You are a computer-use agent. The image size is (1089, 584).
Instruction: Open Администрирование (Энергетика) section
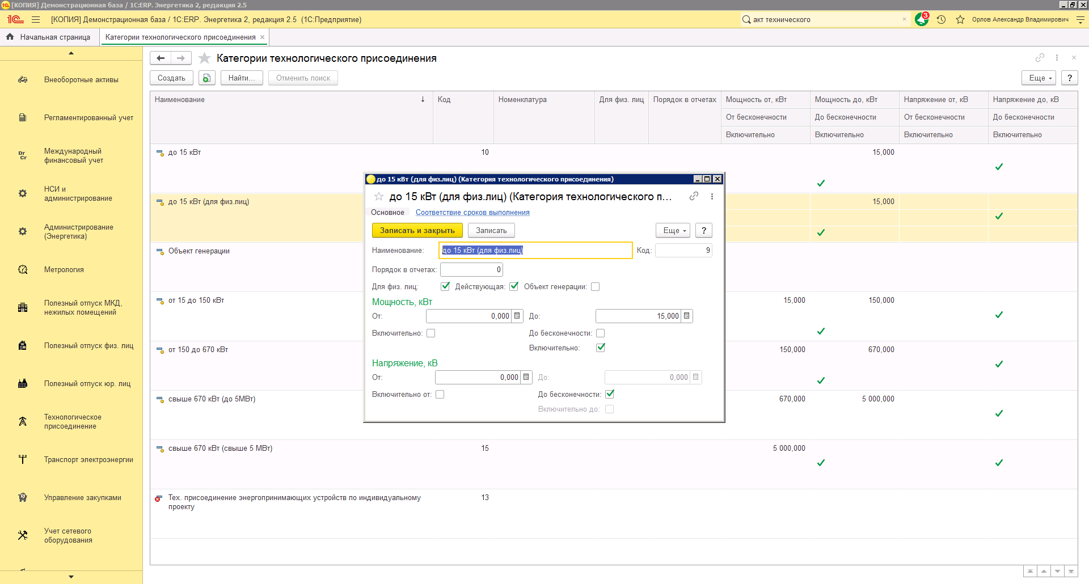point(71,232)
